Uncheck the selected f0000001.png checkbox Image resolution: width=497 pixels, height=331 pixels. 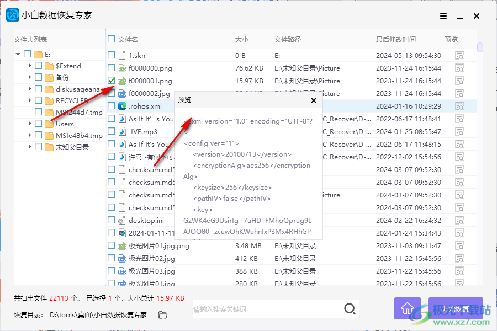click(x=110, y=81)
